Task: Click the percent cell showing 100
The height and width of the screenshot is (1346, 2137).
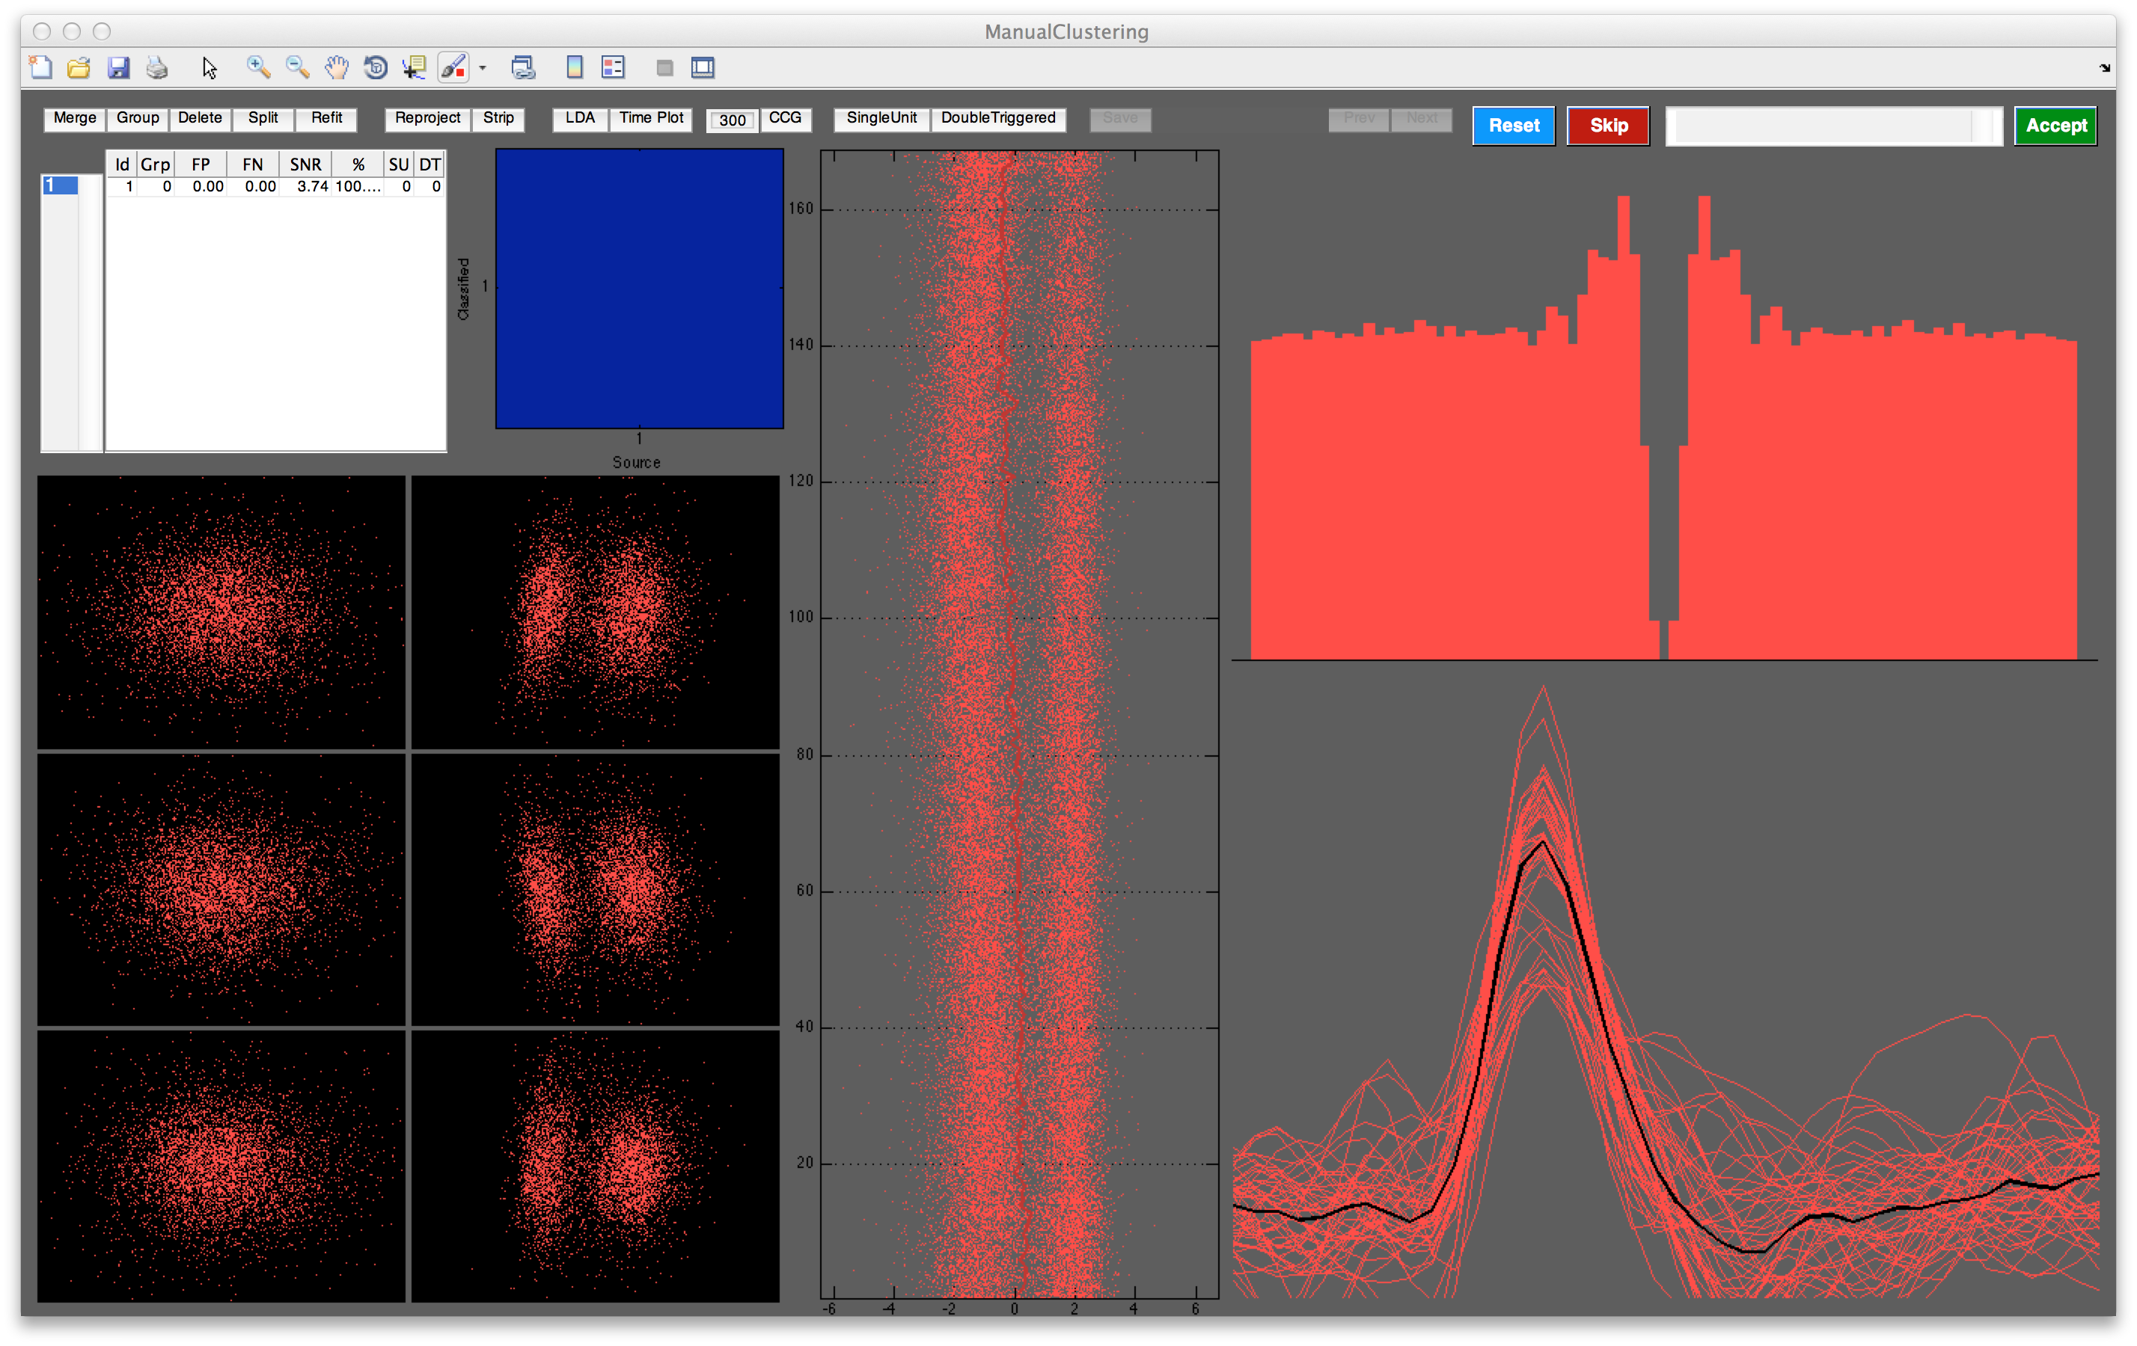Action: pyautogui.click(x=358, y=187)
